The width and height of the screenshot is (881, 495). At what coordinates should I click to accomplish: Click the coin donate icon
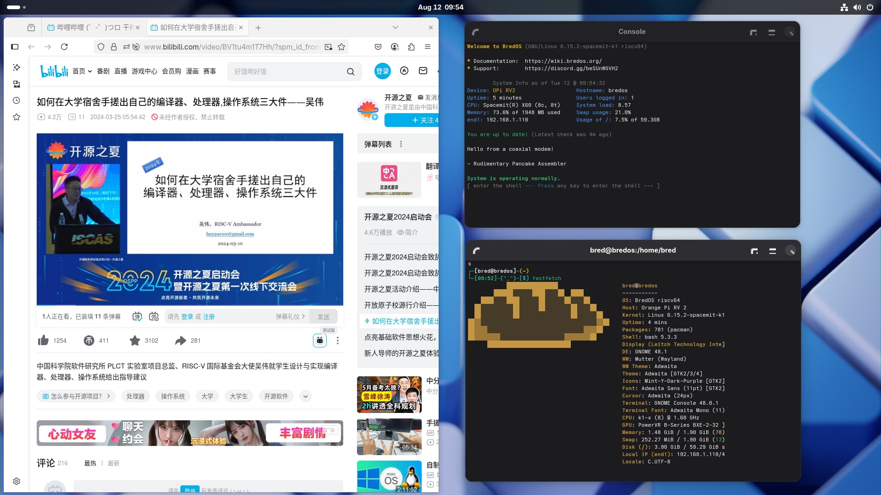[x=89, y=341]
